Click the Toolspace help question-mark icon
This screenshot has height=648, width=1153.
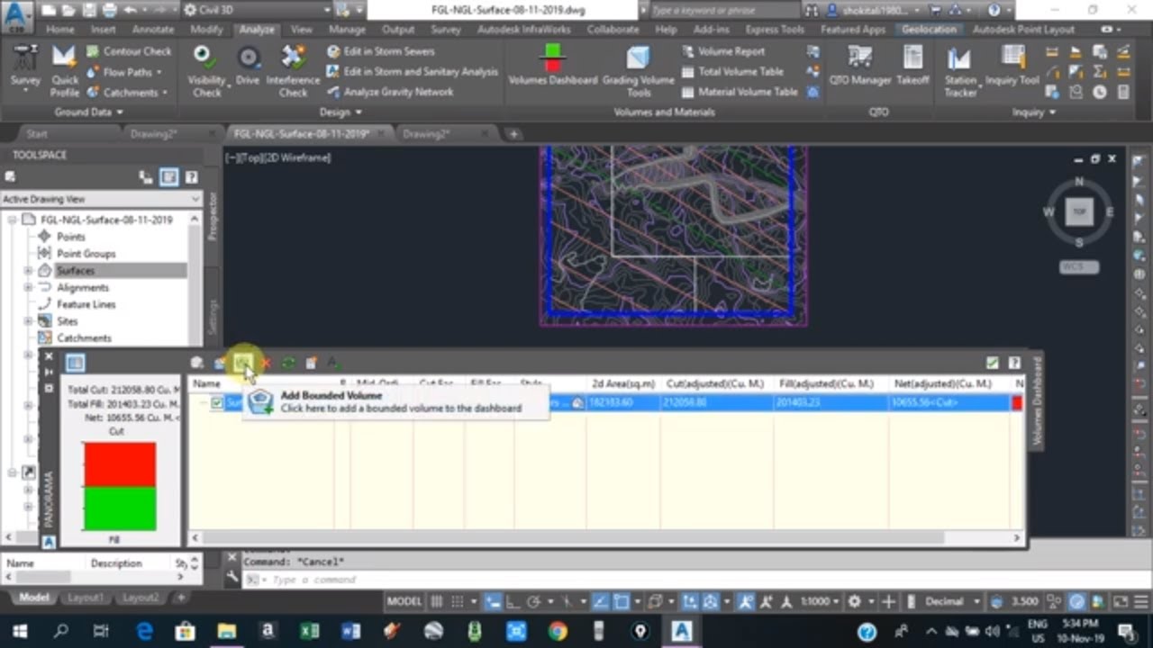[191, 177]
